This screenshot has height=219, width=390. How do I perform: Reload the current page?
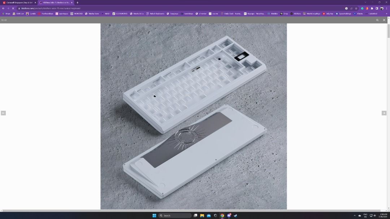tap(13, 8)
